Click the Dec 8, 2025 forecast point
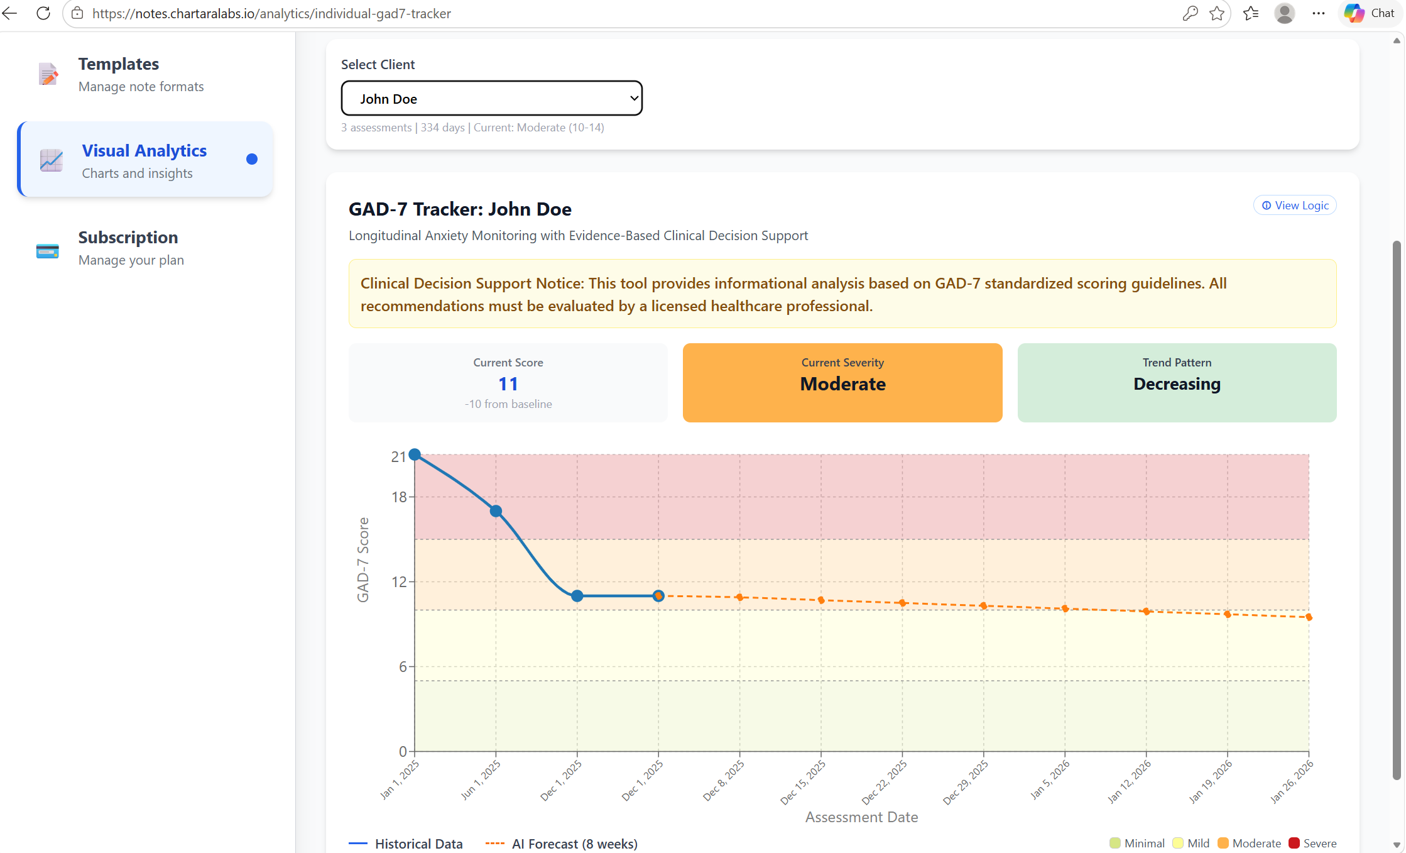Viewport: 1406px width, 853px height. click(x=739, y=597)
